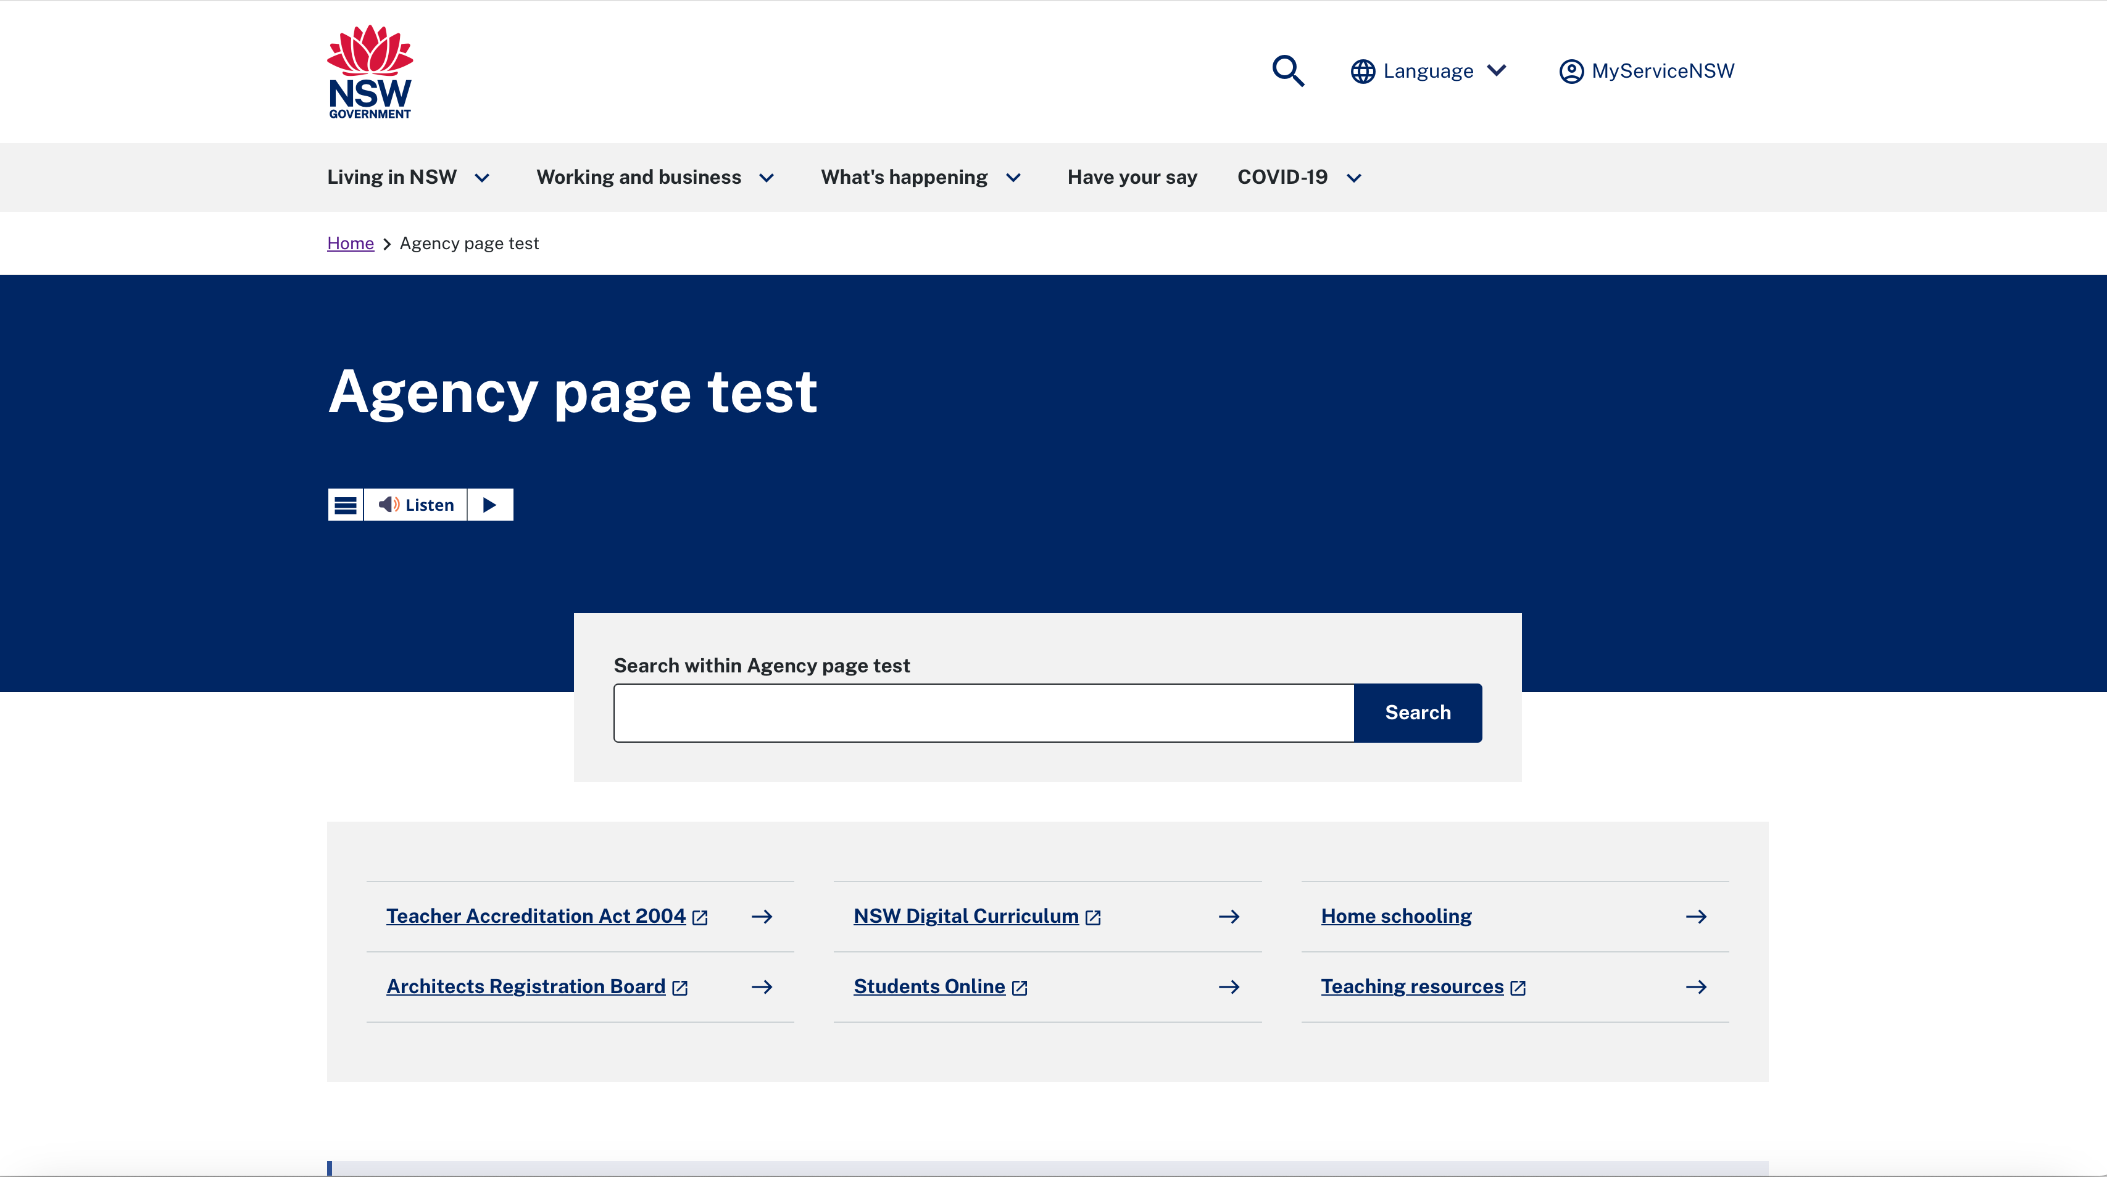Expand the Living in NSW menu chevron
The height and width of the screenshot is (1177, 2107).
click(483, 178)
